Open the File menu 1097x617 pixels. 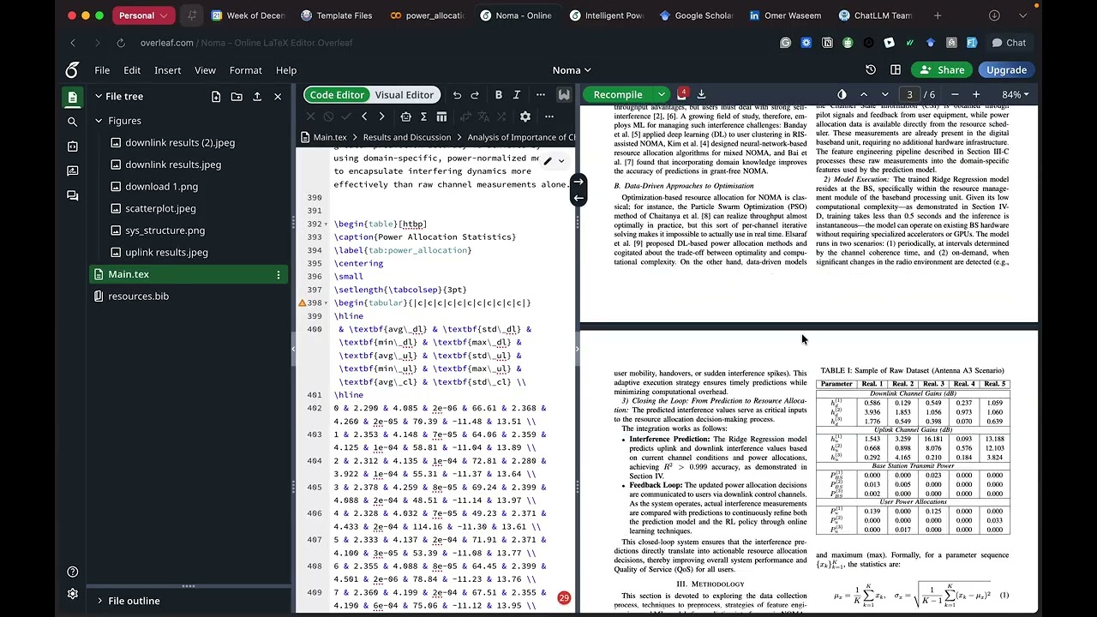(102, 70)
